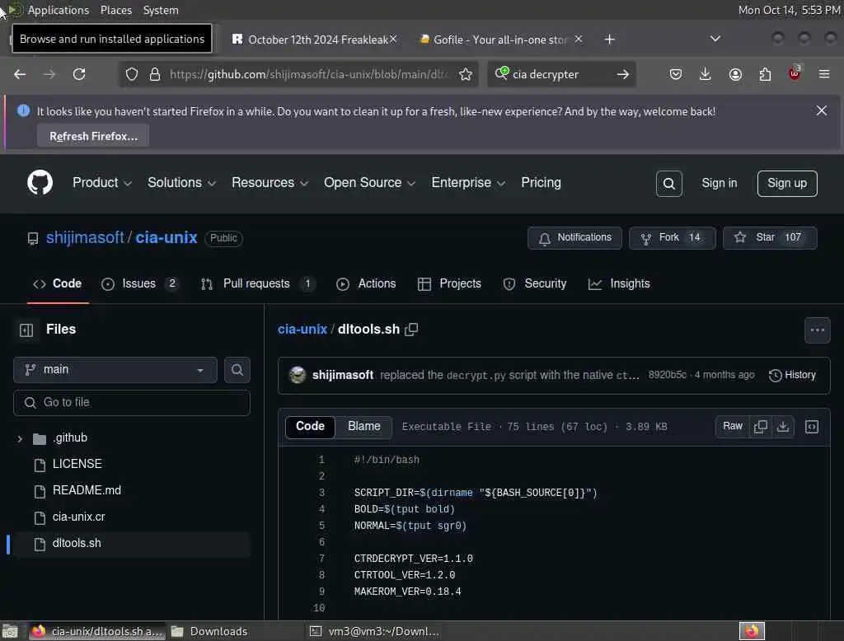Open the Firefox account icon

click(x=735, y=74)
